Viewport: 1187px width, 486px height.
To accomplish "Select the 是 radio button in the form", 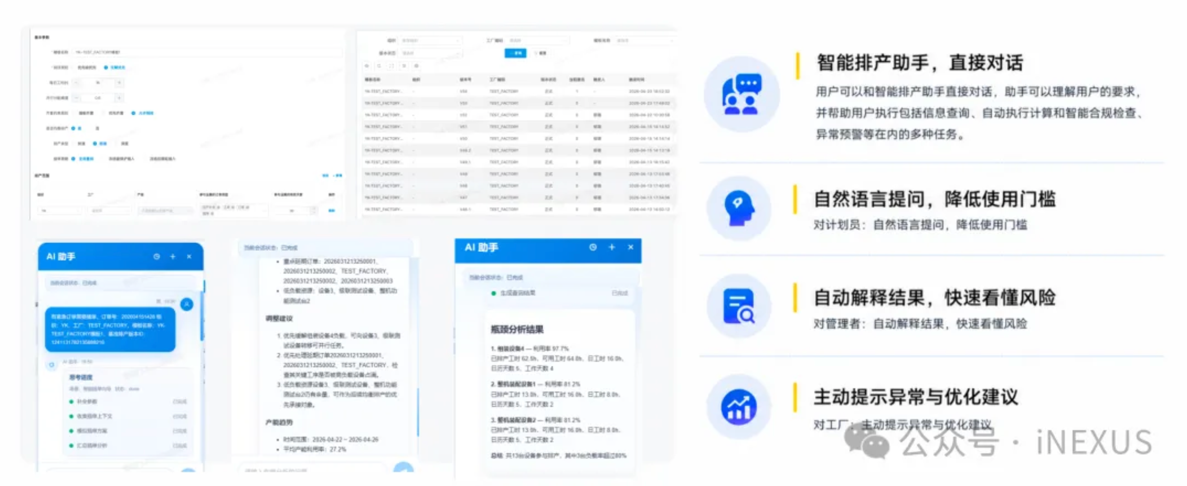I will [76, 128].
